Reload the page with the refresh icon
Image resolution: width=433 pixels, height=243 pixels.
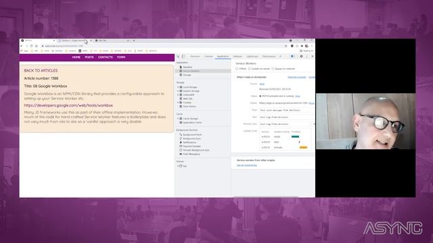tap(32, 46)
